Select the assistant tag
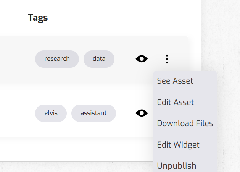This screenshot has width=240, height=172. (93, 113)
